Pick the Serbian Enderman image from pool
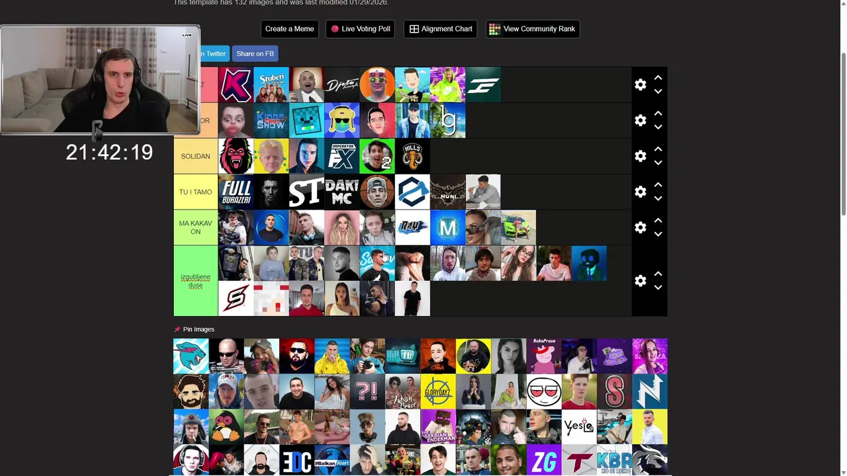Viewport: 847px width, 476px height. tap(438, 426)
